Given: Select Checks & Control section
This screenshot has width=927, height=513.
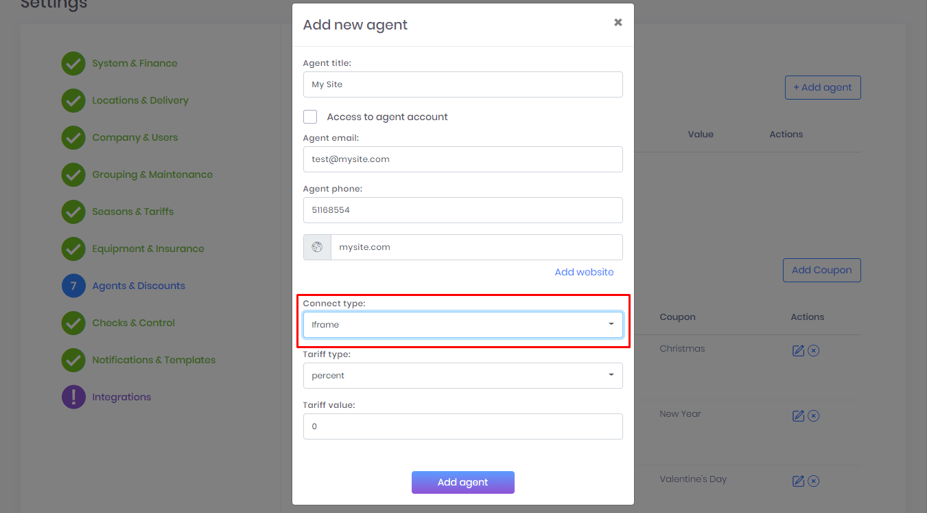Looking at the screenshot, I should [x=134, y=323].
